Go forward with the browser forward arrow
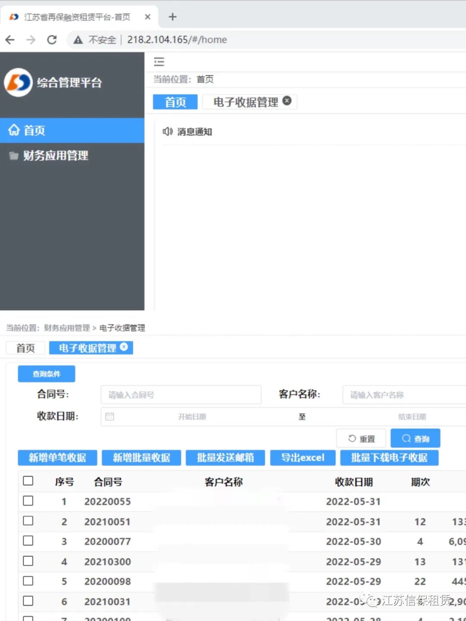The image size is (466, 621). [x=31, y=40]
